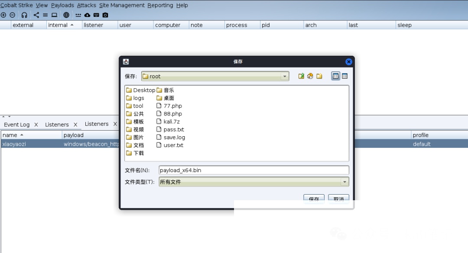468x253 pixels.
Task: Select the 模板 folder
Action: coord(135,122)
